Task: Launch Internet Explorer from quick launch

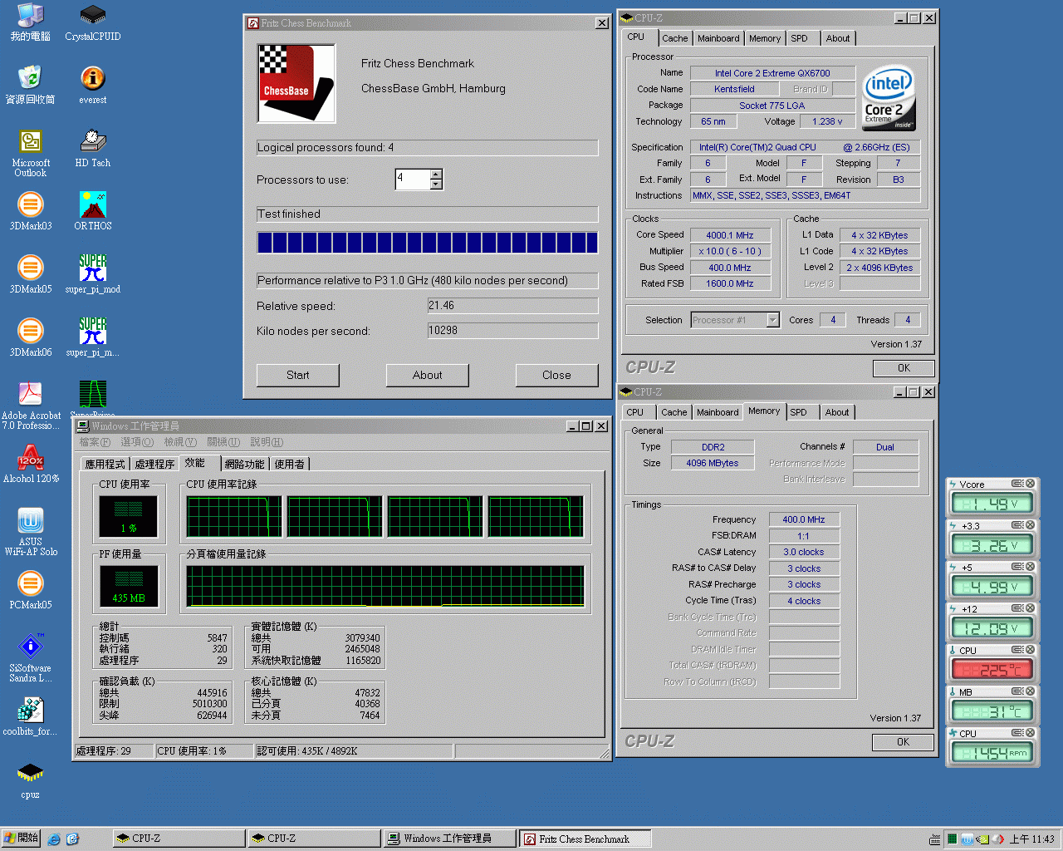Action: click(x=54, y=839)
